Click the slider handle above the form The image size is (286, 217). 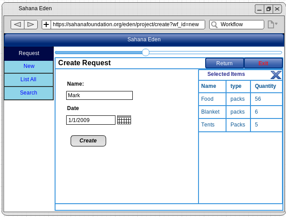click(145, 52)
